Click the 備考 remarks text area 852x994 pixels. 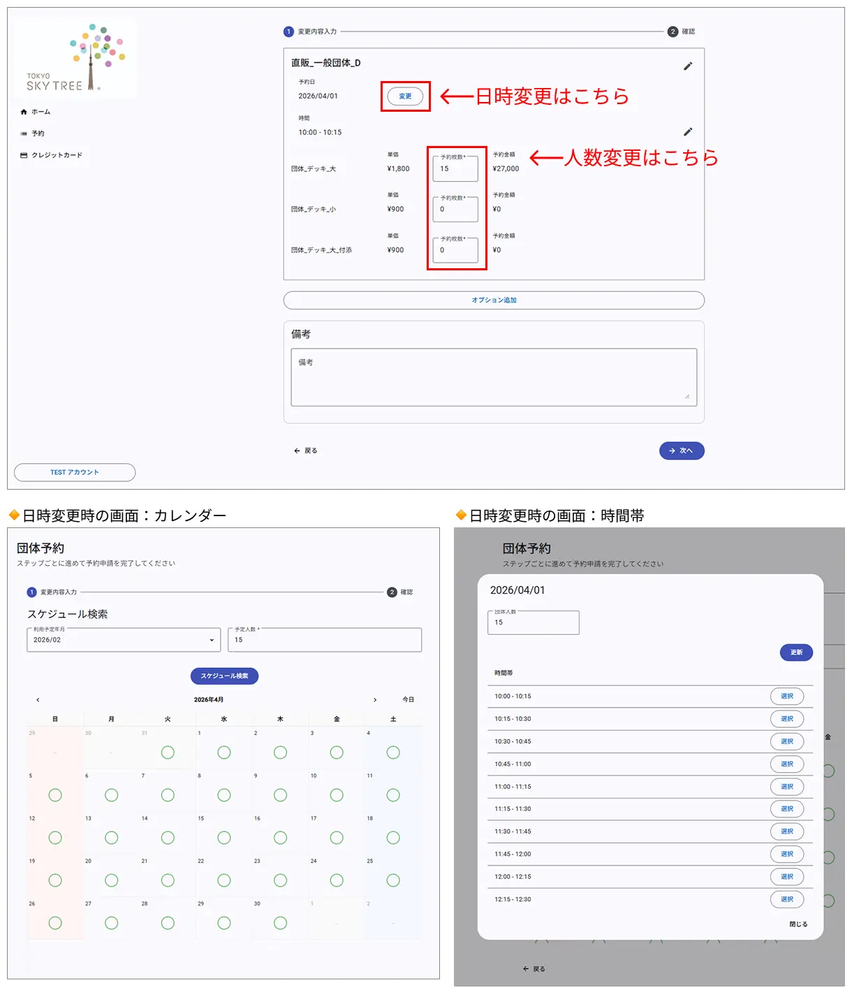point(494,377)
